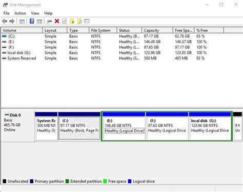Image resolution: width=243 pixels, height=192 pixels.
Task: Click the Extended partition green legend swatch
Action: (x=67, y=181)
